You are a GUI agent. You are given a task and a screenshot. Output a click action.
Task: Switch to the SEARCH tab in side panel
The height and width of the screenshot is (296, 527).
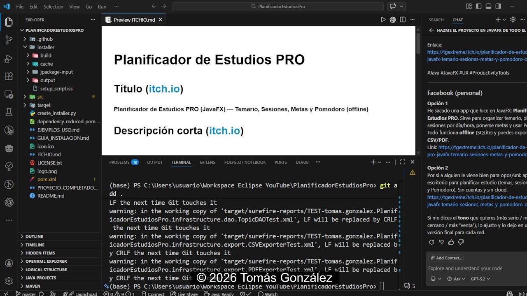coord(436,20)
